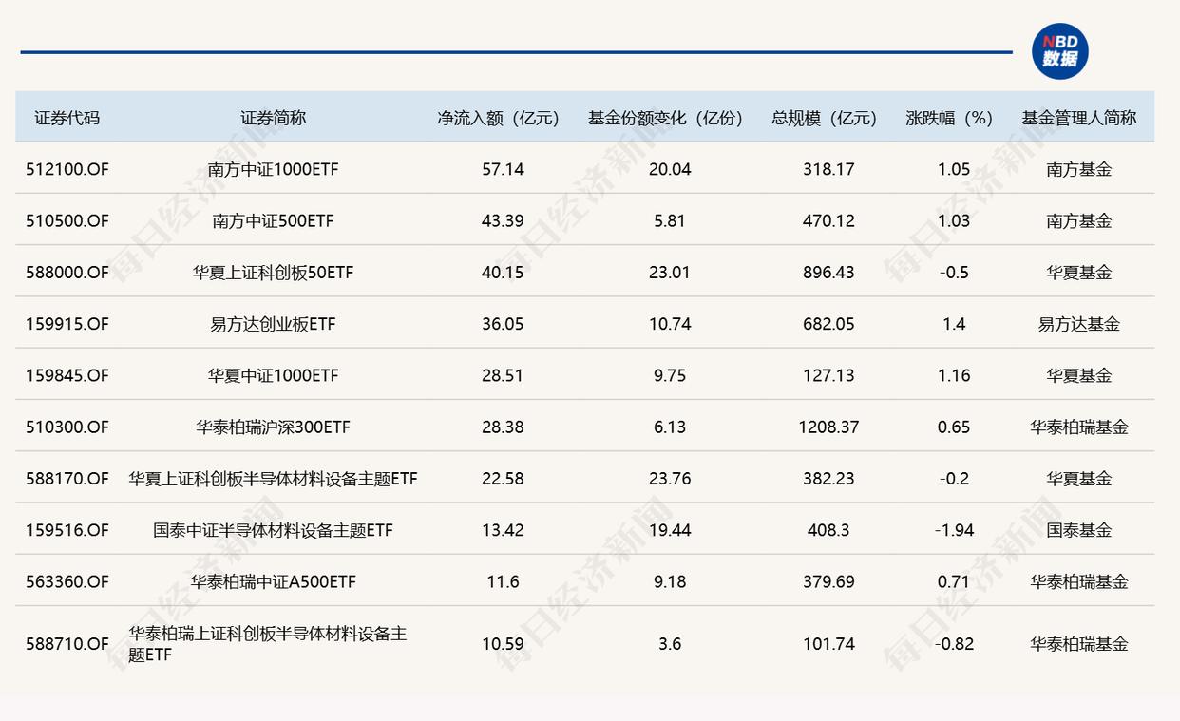
Task: Click share change value 10.74
Action: tap(670, 324)
